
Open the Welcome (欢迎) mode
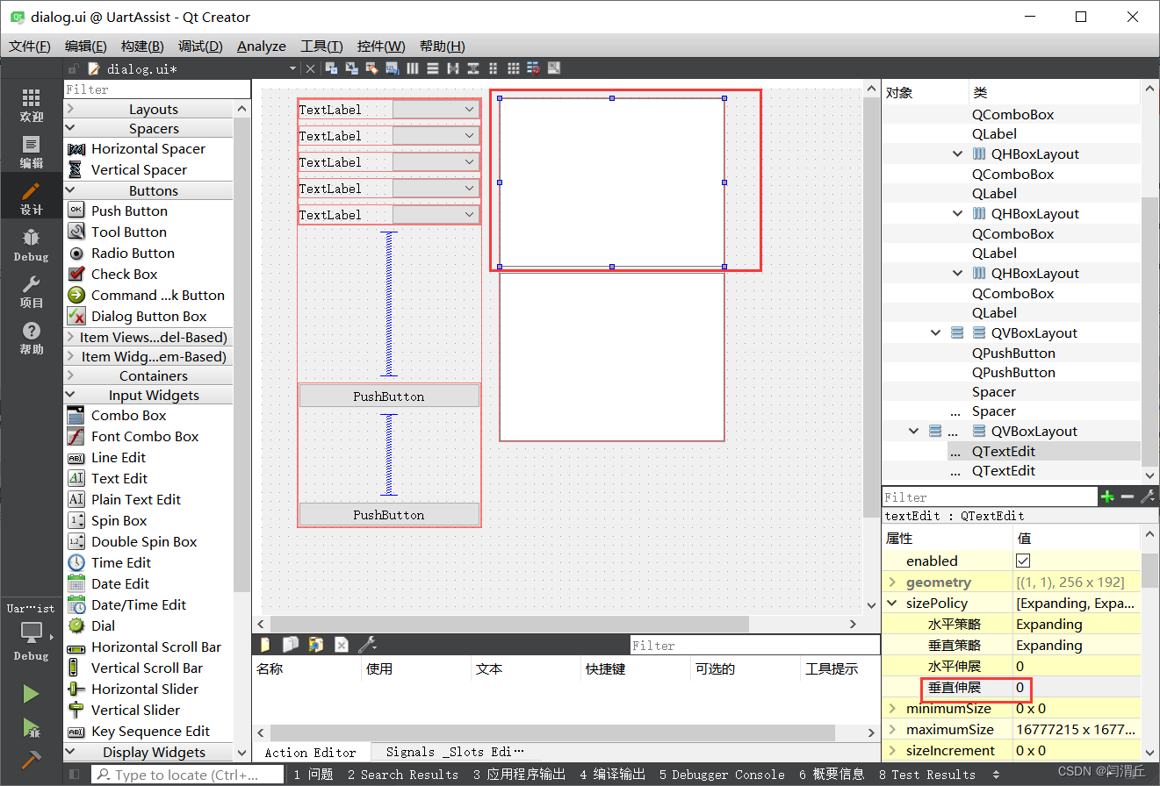(32, 105)
